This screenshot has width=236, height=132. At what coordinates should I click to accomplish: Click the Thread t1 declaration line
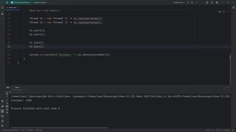pyautogui.click(x=66, y=18)
